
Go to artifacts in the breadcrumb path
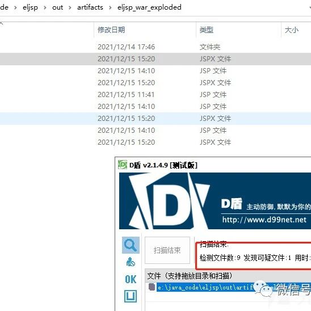90,7
